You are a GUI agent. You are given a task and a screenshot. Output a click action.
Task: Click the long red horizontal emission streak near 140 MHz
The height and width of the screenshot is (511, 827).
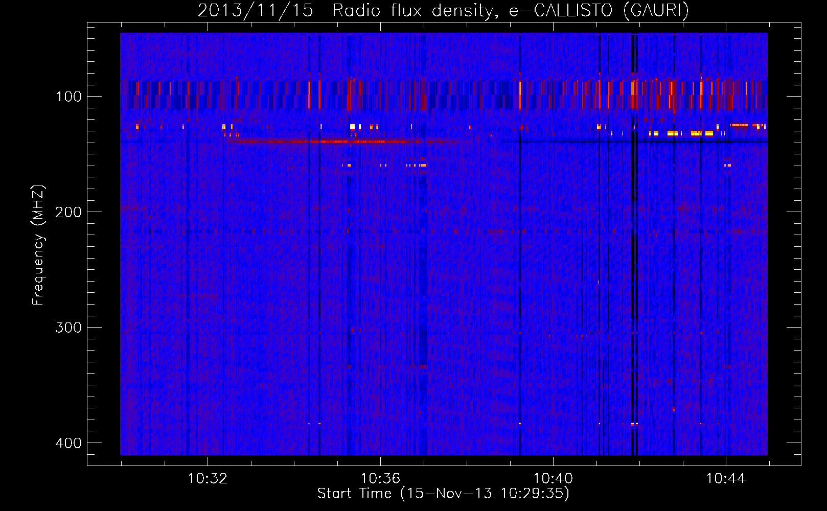(x=348, y=141)
